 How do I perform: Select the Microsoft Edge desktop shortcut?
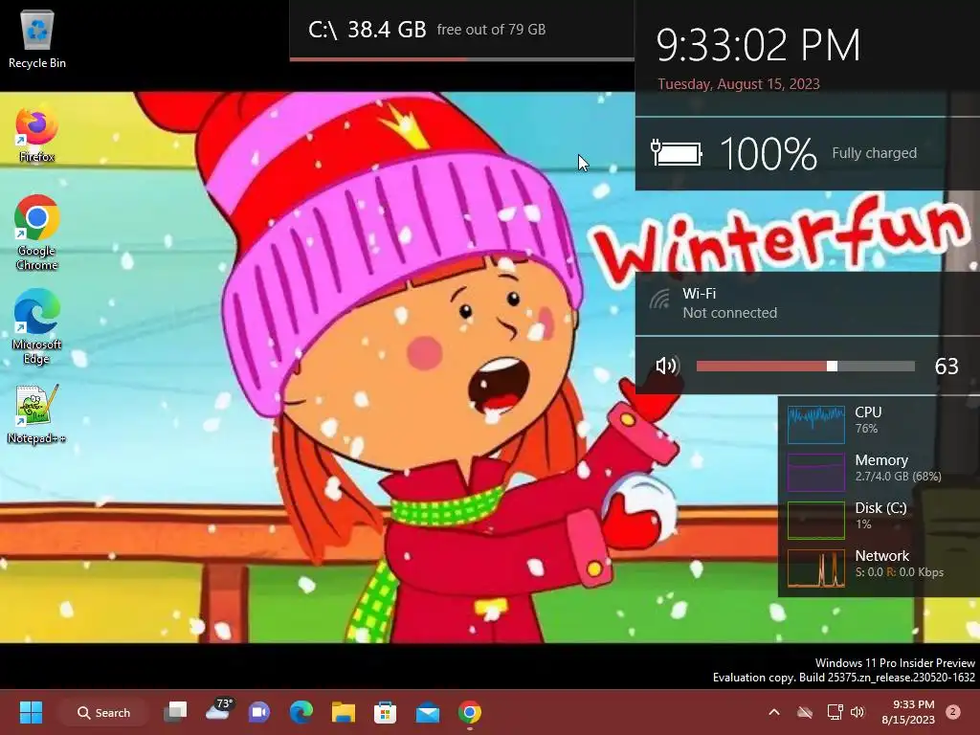point(37,327)
